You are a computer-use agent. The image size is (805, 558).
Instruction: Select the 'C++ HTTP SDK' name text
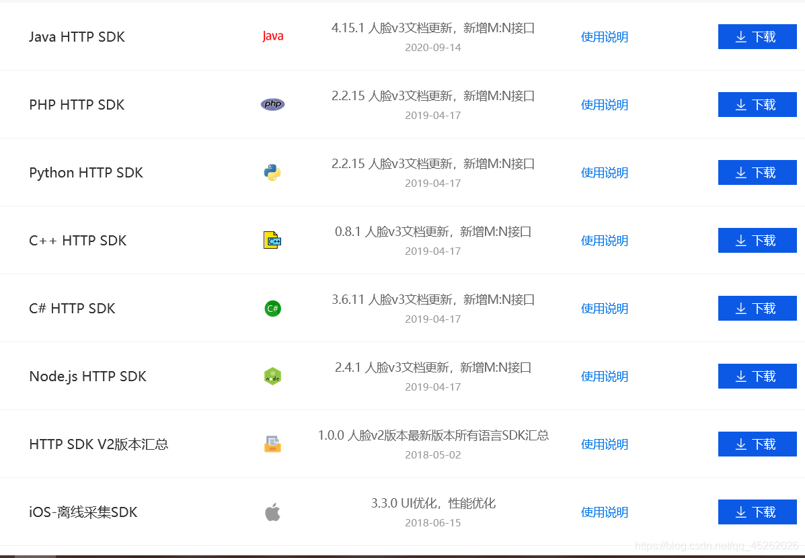click(x=77, y=241)
